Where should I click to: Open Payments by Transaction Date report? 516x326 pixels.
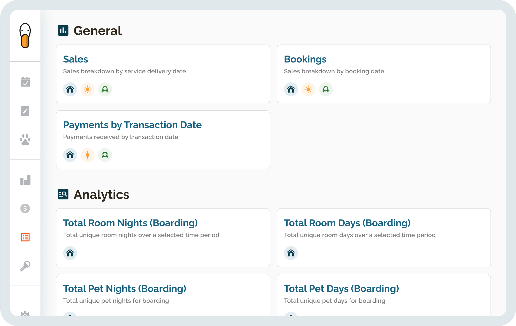point(132,125)
